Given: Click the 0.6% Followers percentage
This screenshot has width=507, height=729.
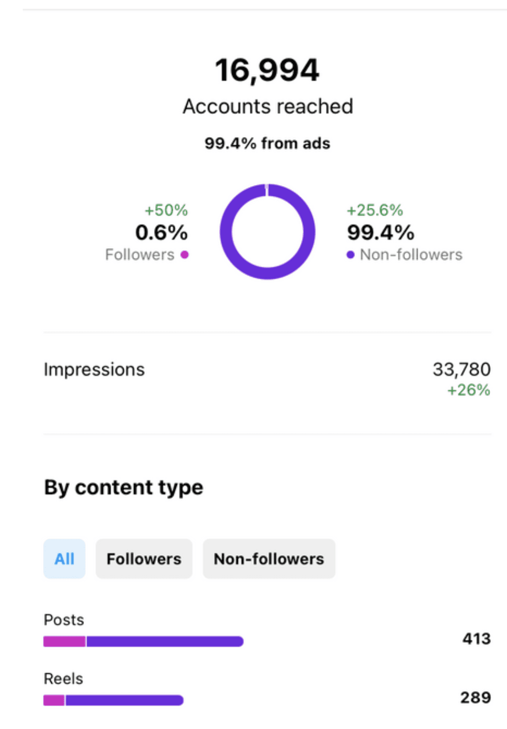Looking at the screenshot, I should (161, 233).
